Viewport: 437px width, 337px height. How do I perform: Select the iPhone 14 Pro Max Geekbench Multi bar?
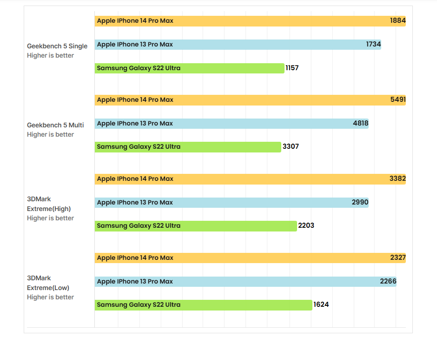click(250, 100)
